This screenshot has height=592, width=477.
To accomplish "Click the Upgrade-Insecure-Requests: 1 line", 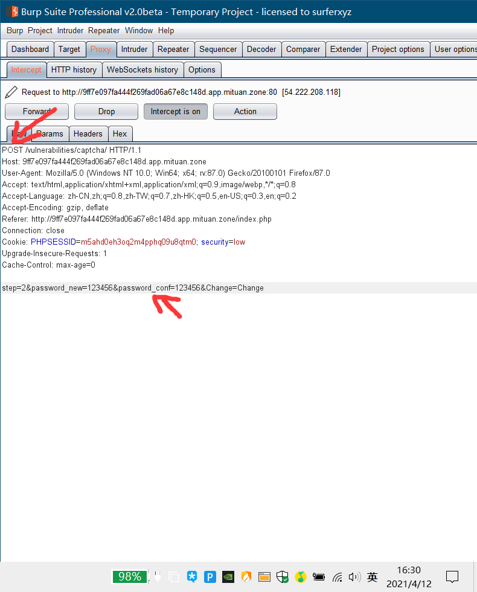I will pos(54,253).
